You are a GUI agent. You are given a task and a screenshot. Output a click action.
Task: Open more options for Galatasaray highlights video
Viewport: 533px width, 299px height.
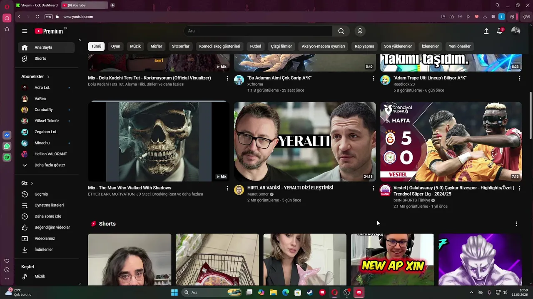519,189
